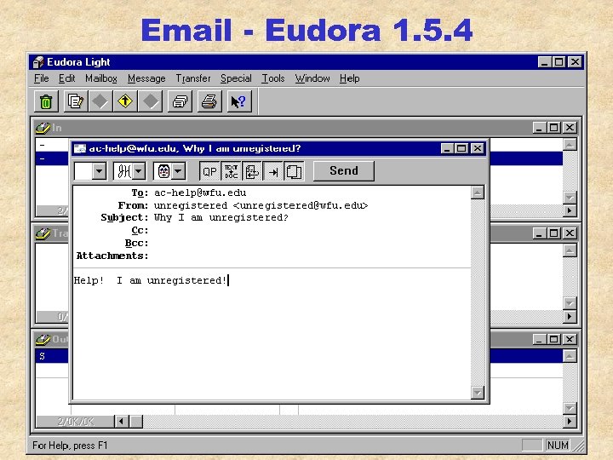Open the priority dropdown in message toolbar

click(x=90, y=171)
